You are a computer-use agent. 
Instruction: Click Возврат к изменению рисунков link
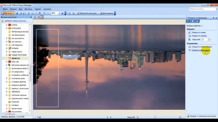(203, 116)
